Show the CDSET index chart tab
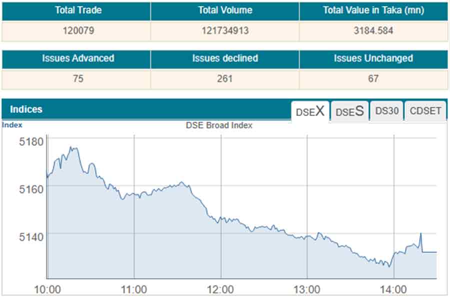 [x=425, y=111]
